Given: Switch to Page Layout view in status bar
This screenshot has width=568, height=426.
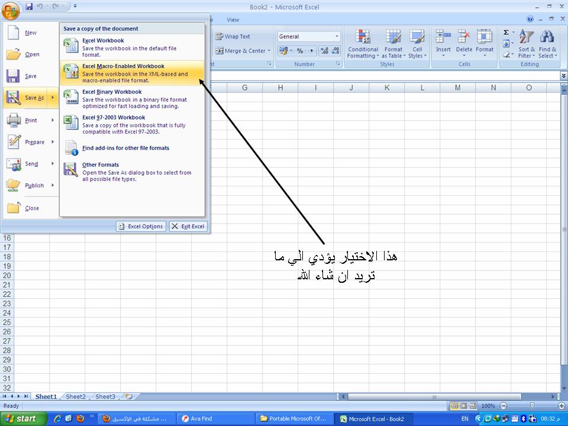Looking at the screenshot, I should pyautogui.click(x=463, y=406).
